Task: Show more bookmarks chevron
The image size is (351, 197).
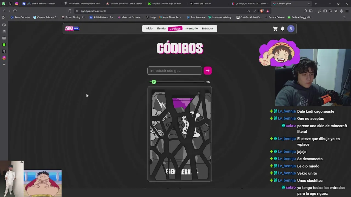Action: coord(344,17)
